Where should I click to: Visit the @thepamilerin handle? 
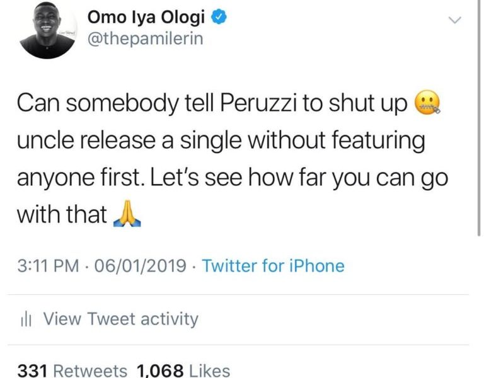pyautogui.click(x=147, y=39)
